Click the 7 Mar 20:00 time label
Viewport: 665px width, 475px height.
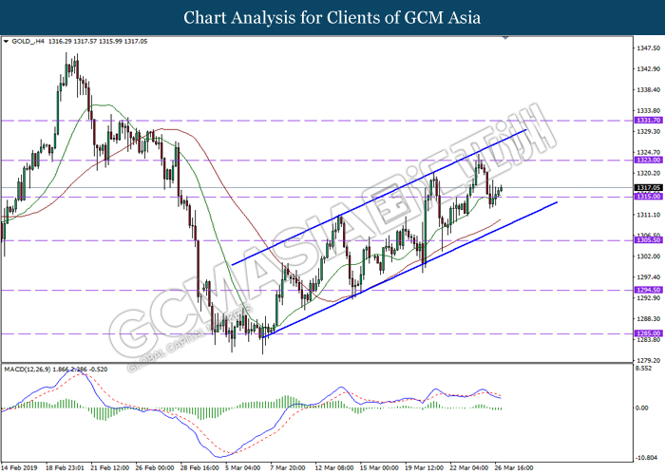point(288,468)
